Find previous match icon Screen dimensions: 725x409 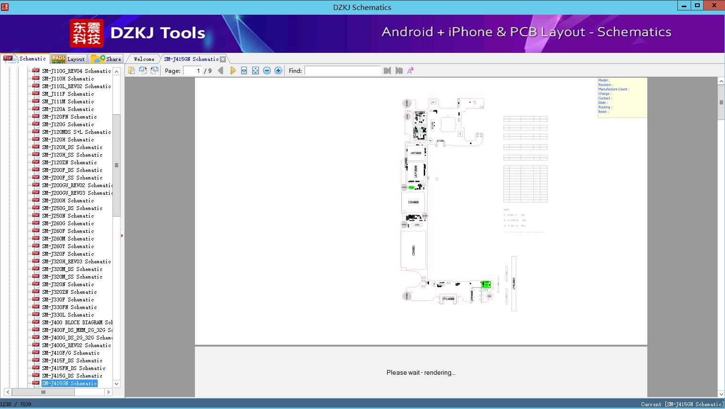coord(387,70)
